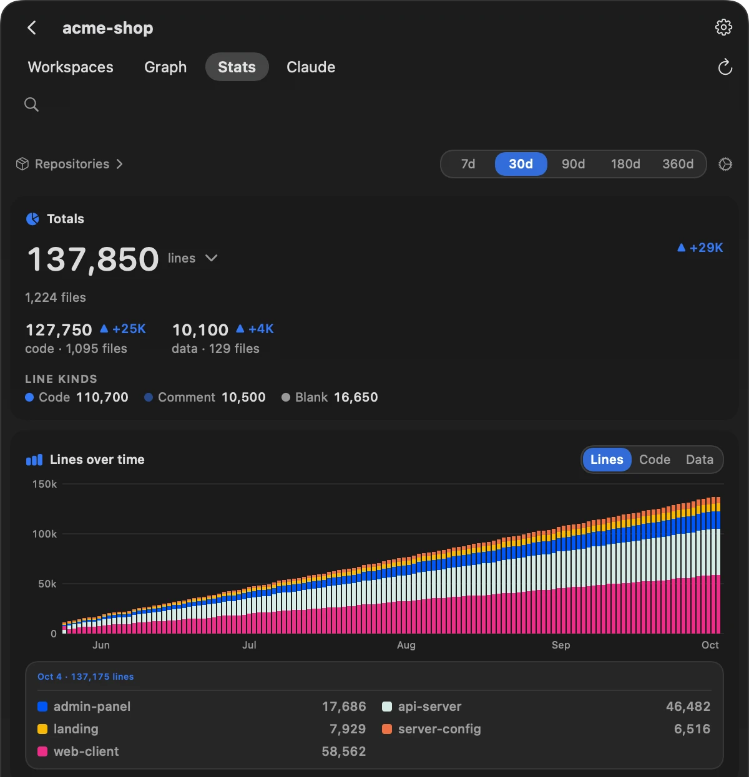Click the Comment line kind dot
The image size is (749, 777).
(149, 397)
